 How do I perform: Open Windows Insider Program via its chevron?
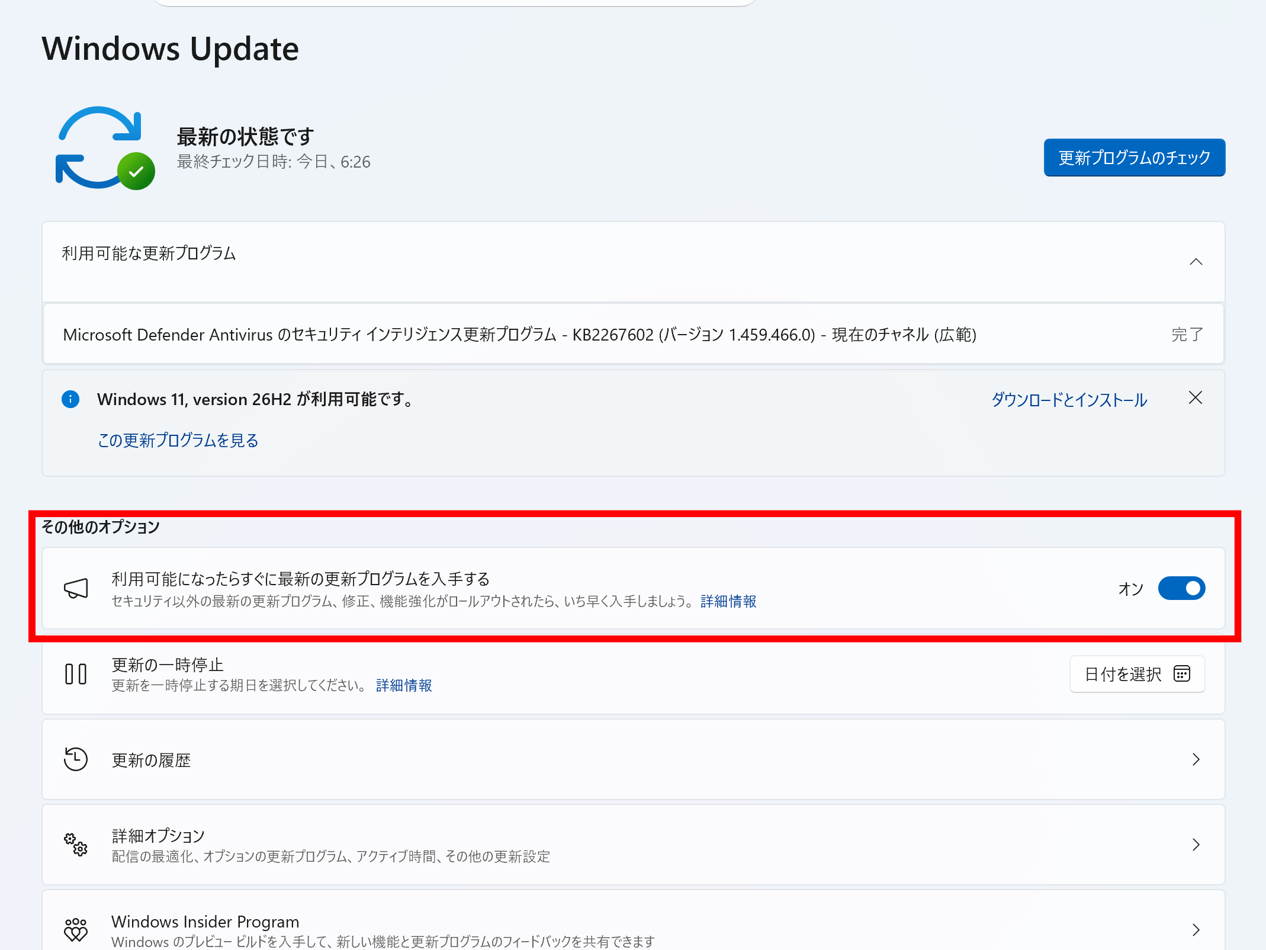point(1196,930)
